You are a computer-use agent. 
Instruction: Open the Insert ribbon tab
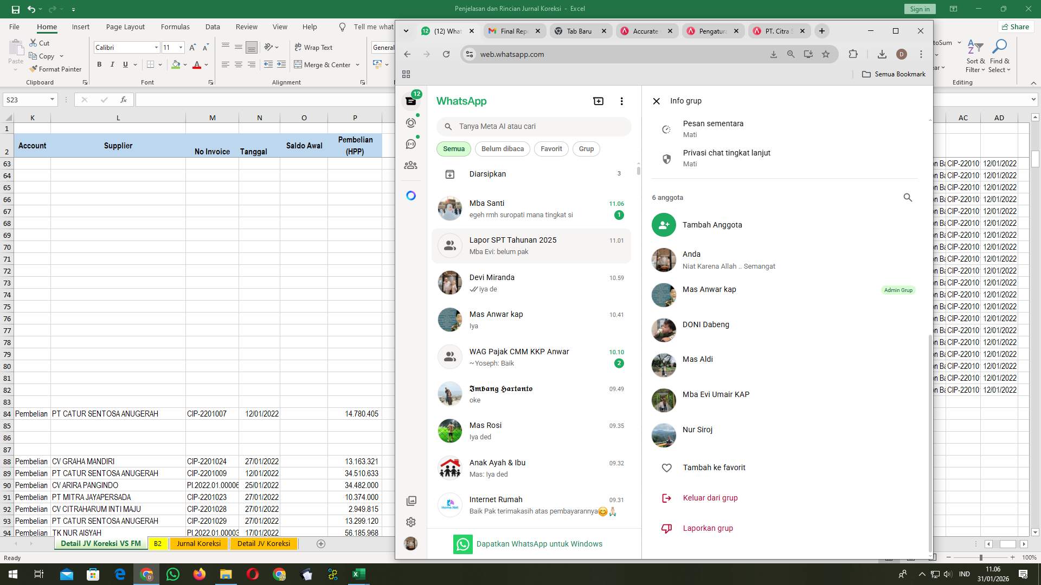[x=80, y=26]
